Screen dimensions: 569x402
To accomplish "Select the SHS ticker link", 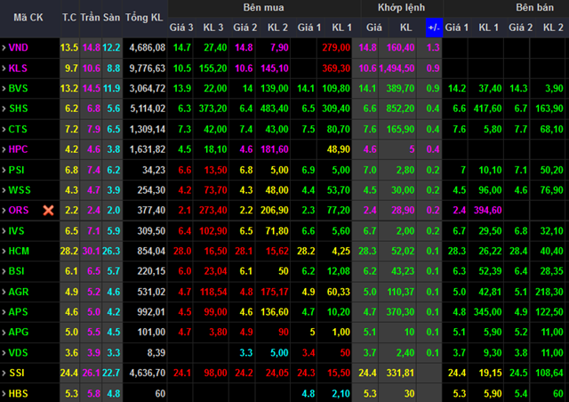I will (18, 109).
